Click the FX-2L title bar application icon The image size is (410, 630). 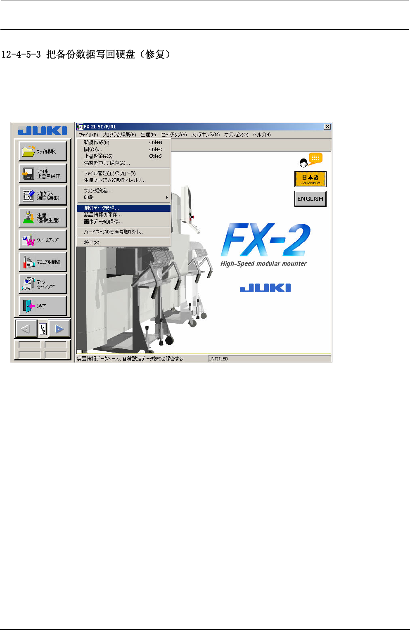(x=80, y=127)
